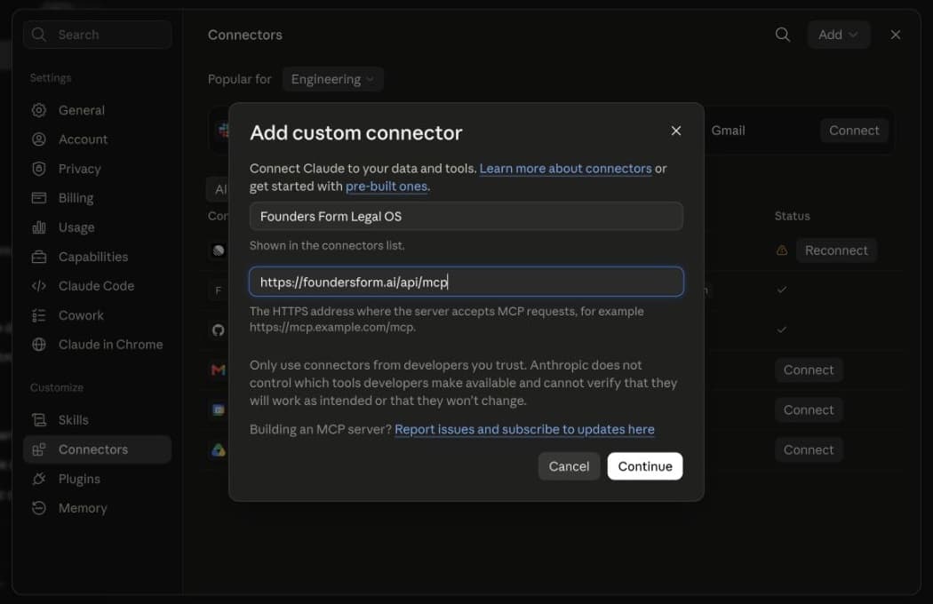Open General settings
The image size is (933, 604).
point(98,110)
